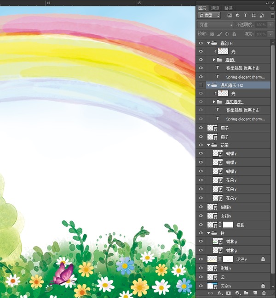This screenshot has width=276, height=298.
Task: Switch to the 路径 tab
Action: [229, 8]
